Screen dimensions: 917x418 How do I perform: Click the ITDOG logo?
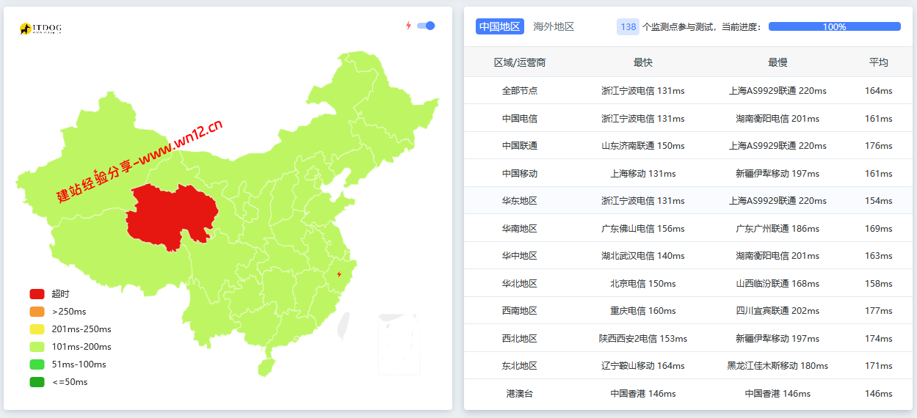pyautogui.click(x=40, y=29)
